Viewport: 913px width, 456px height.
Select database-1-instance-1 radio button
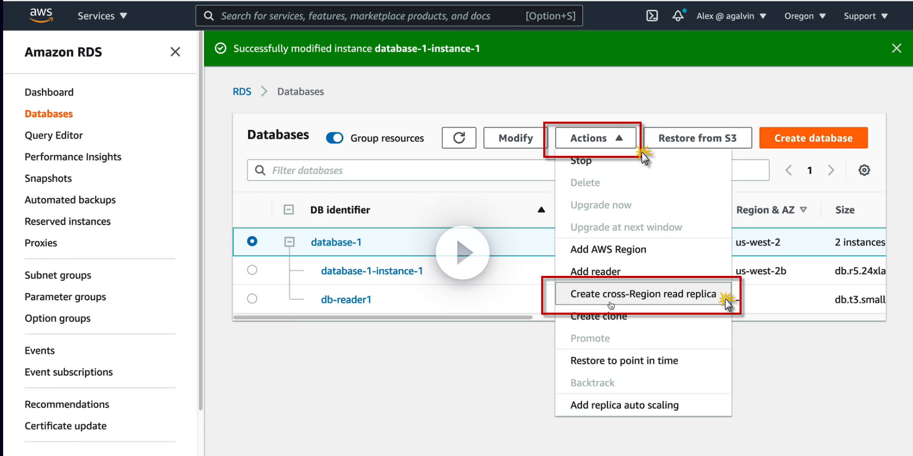coord(252,270)
